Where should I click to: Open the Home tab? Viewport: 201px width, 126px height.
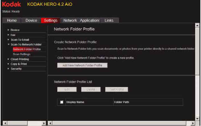(x=12, y=20)
